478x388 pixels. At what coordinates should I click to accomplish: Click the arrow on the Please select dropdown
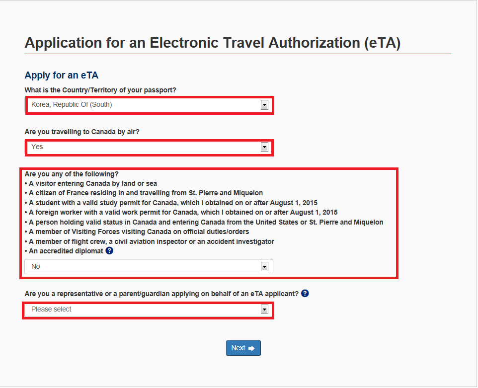coord(264,310)
